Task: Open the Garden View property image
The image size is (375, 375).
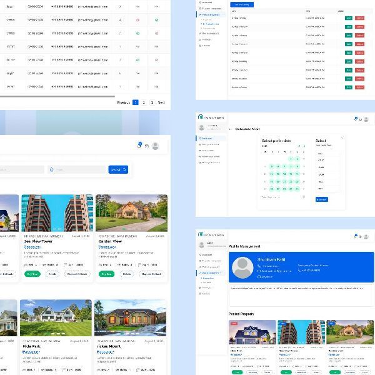Action: pos(131,213)
